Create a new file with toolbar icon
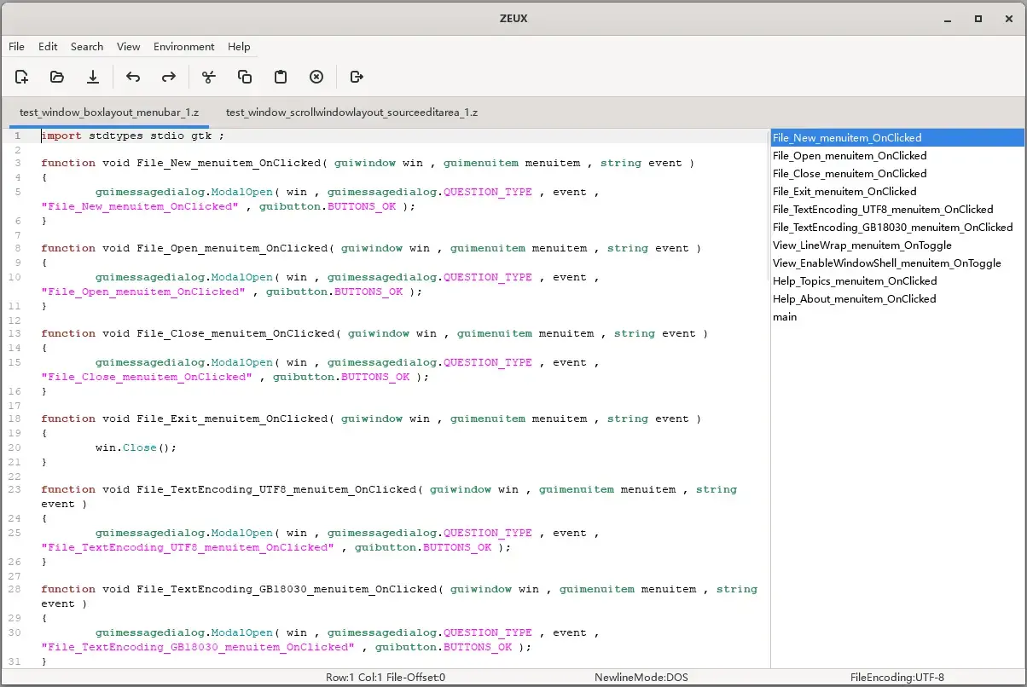The height and width of the screenshot is (687, 1027). (22, 77)
